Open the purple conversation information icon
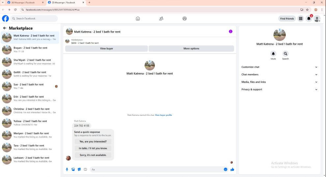The image size is (326, 177). pyautogui.click(x=231, y=32)
